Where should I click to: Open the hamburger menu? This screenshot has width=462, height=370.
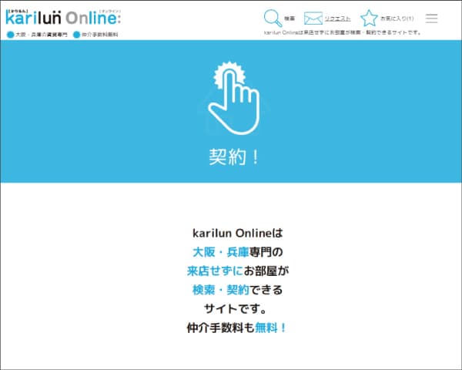point(431,18)
